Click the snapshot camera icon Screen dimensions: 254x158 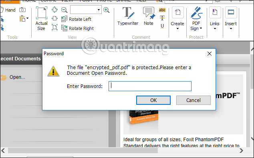[x=22, y=10]
